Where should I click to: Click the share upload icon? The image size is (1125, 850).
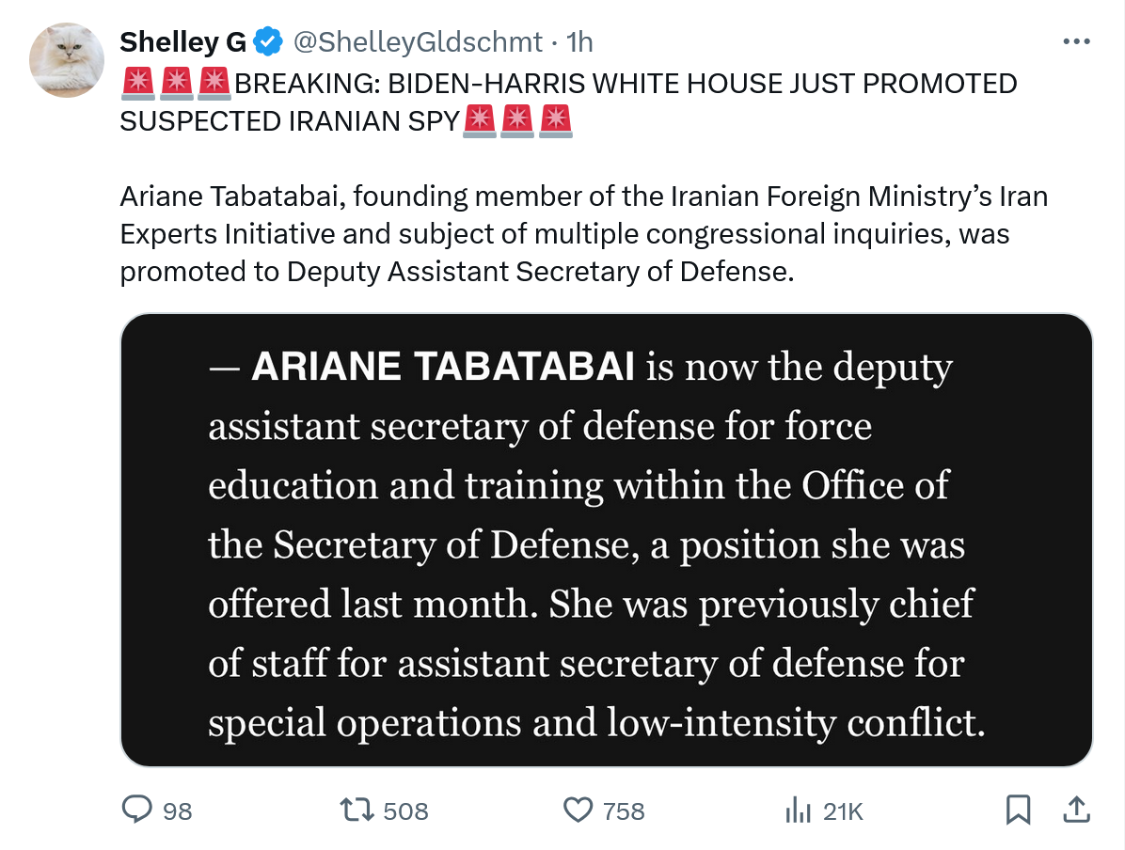point(1077,810)
